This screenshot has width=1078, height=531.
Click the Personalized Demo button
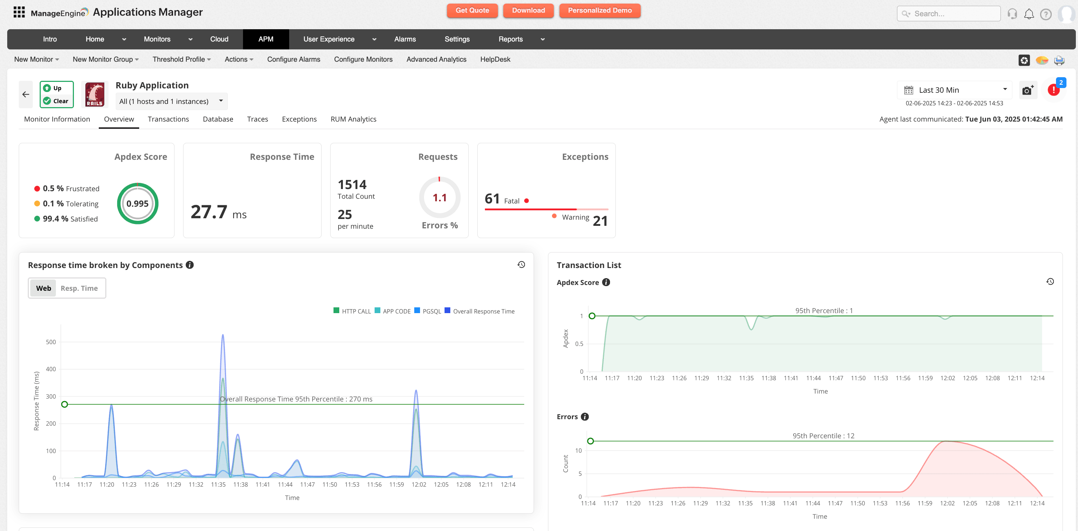click(x=600, y=10)
